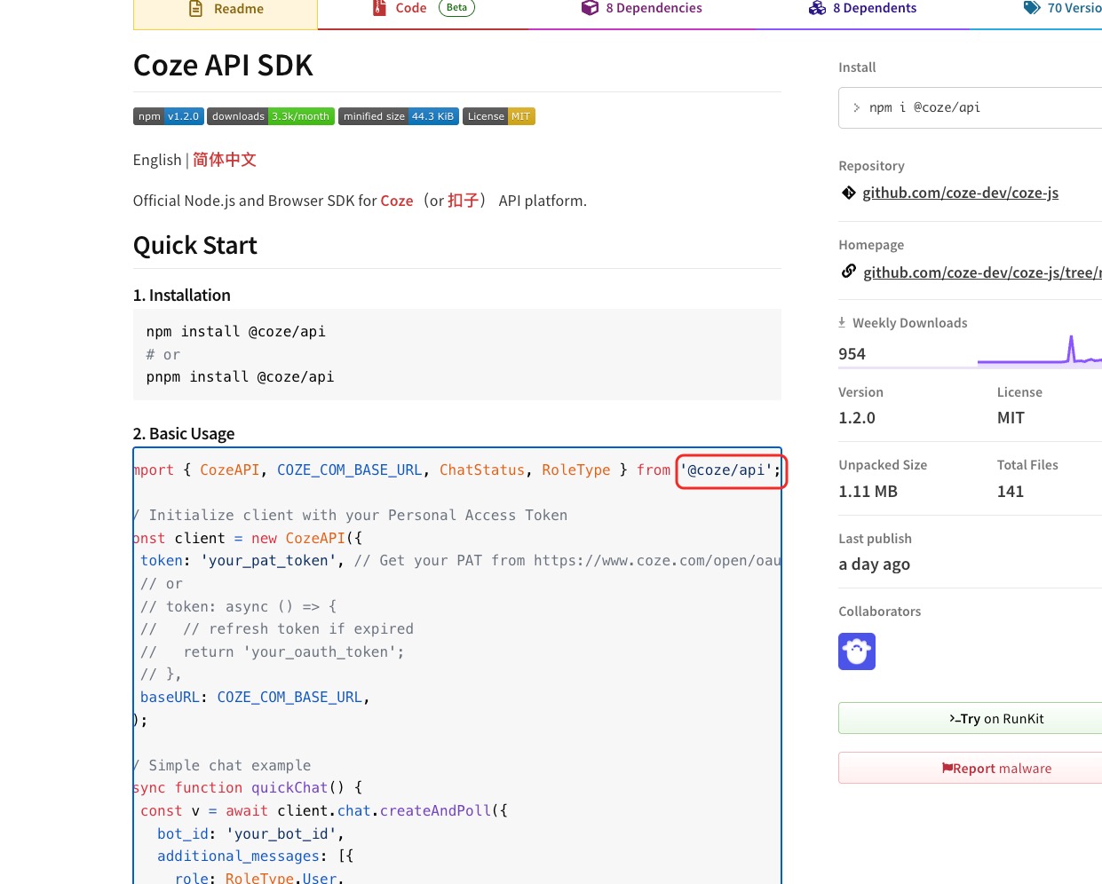Open the 扣子 platform link
Viewport: 1102px width, 884px height.
pos(463,201)
